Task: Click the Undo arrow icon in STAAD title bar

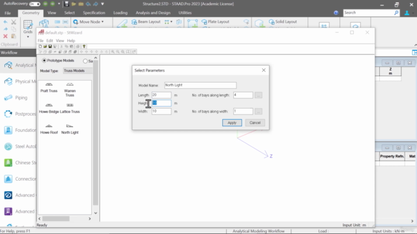Action: click(x=89, y=4)
